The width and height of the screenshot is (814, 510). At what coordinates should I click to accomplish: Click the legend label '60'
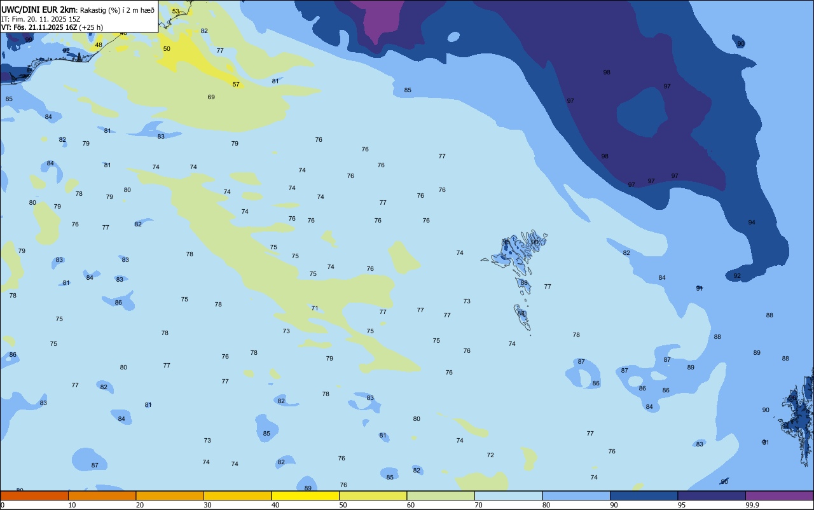pos(411,505)
